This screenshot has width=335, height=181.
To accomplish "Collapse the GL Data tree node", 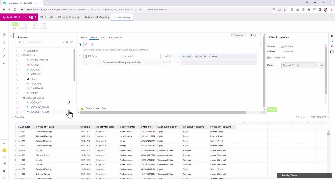I will [21, 55].
